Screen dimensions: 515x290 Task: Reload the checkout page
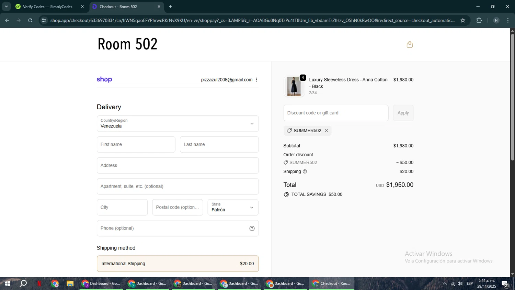click(x=30, y=20)
